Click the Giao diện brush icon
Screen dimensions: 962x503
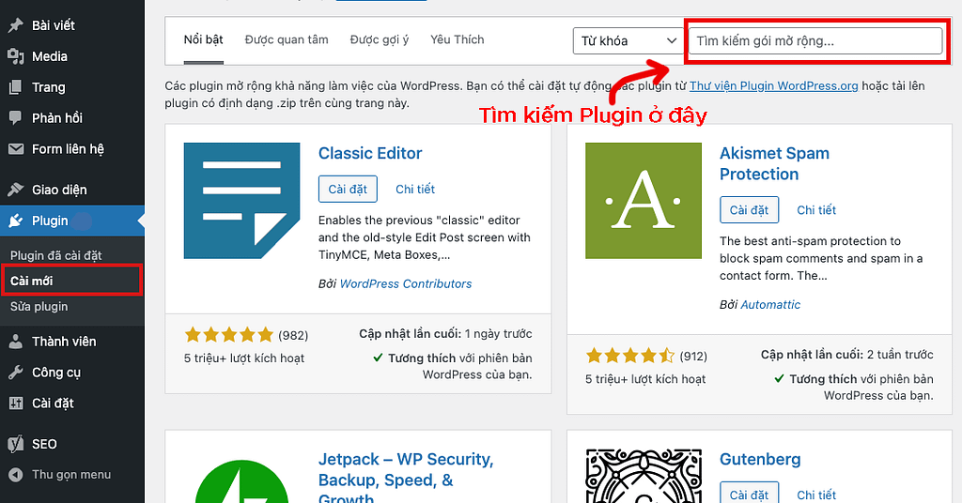[x=15, y=190]
